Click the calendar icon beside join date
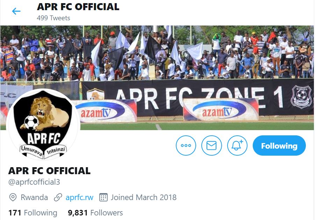The width and height of the screenshot is (316, 220). pyautogui.click(x=103, y=197)
